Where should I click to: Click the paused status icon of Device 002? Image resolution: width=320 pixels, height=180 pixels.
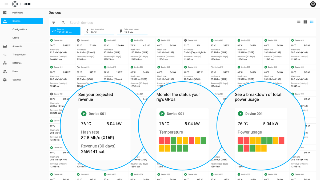[x=78, y=40]
